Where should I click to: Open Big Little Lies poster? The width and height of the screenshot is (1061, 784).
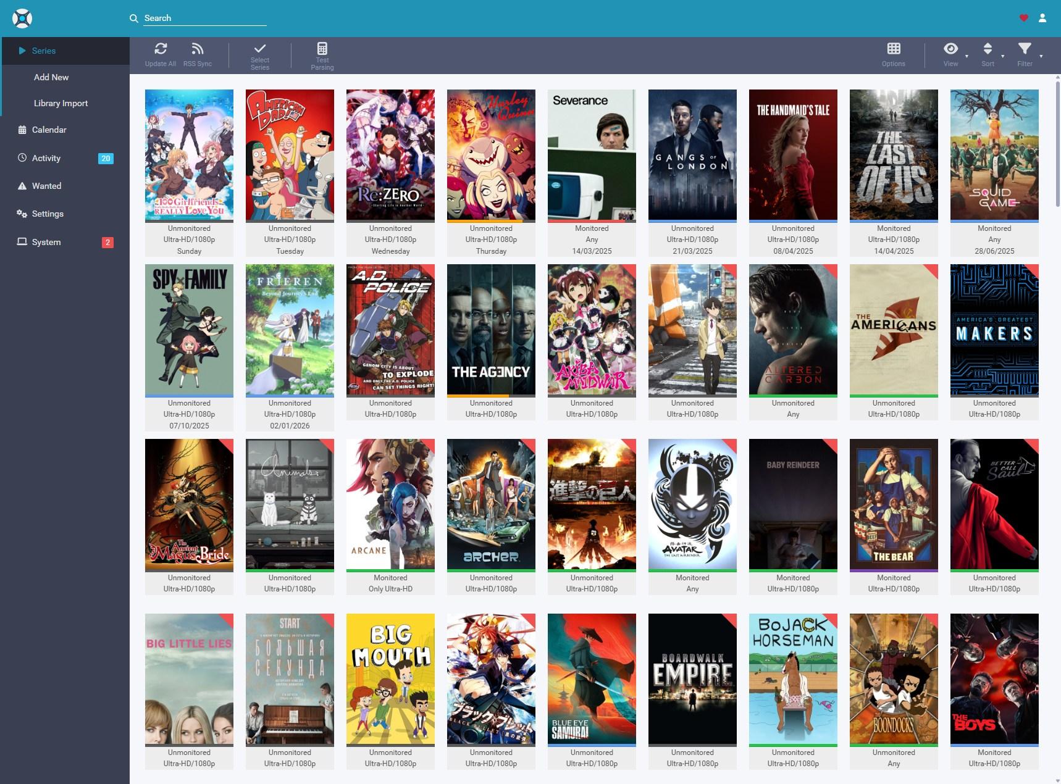tap(189, 678)
